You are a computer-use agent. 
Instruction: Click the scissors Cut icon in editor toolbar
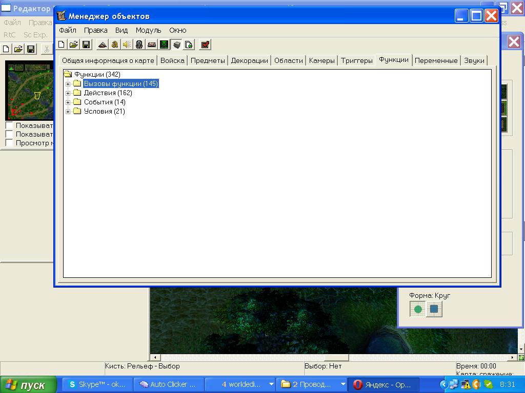(x=47, y=49)
